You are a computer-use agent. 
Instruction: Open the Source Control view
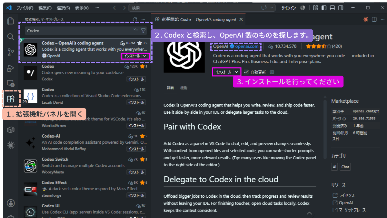click(11, 52)
